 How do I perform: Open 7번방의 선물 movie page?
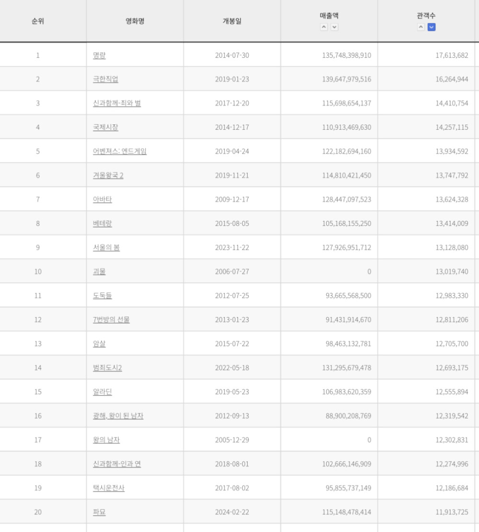[x=111, y=320]
